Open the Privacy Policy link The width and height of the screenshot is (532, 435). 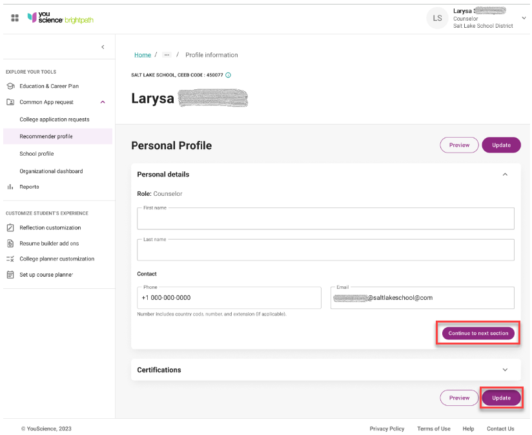click(x=387, y=429)
